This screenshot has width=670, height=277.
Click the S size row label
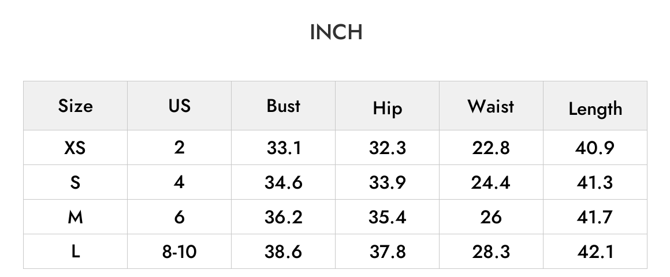point(75,183)
